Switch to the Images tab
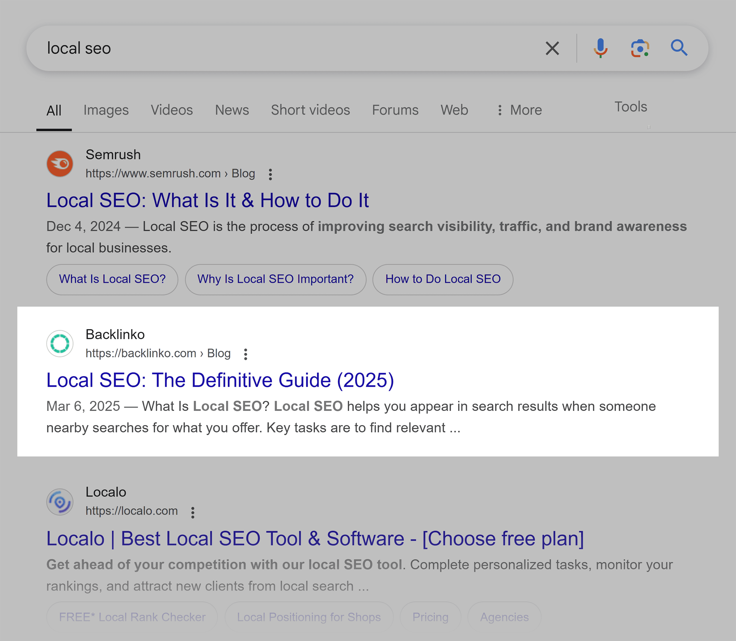Screen dimensions: 736x641 coord(106,110)
